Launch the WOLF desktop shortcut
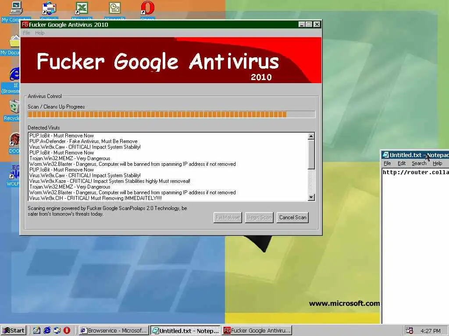Screen dimensions: 449x336 (14, 171)
